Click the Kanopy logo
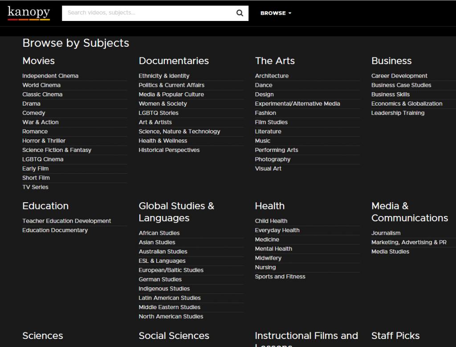Screen dimensions: 456x347 click(28, 13)
